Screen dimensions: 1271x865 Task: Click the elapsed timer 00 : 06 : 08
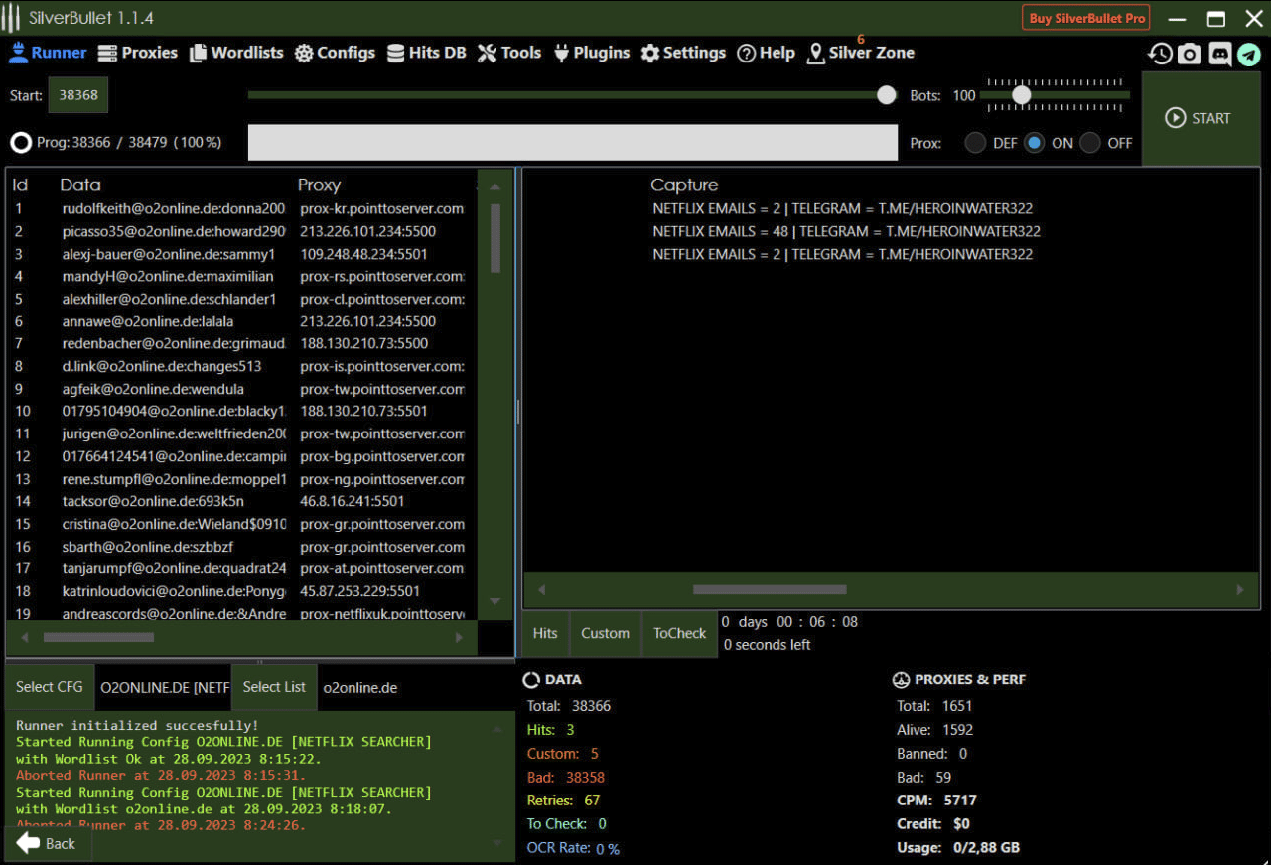pyautogui.click(x=817, y=622)
